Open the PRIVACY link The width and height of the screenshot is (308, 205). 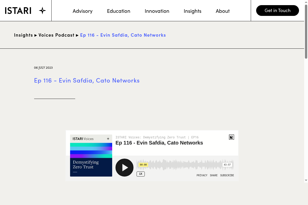point(202,175)
